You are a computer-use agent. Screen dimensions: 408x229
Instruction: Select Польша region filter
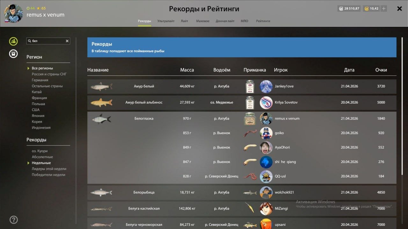(x=38, y=104)
